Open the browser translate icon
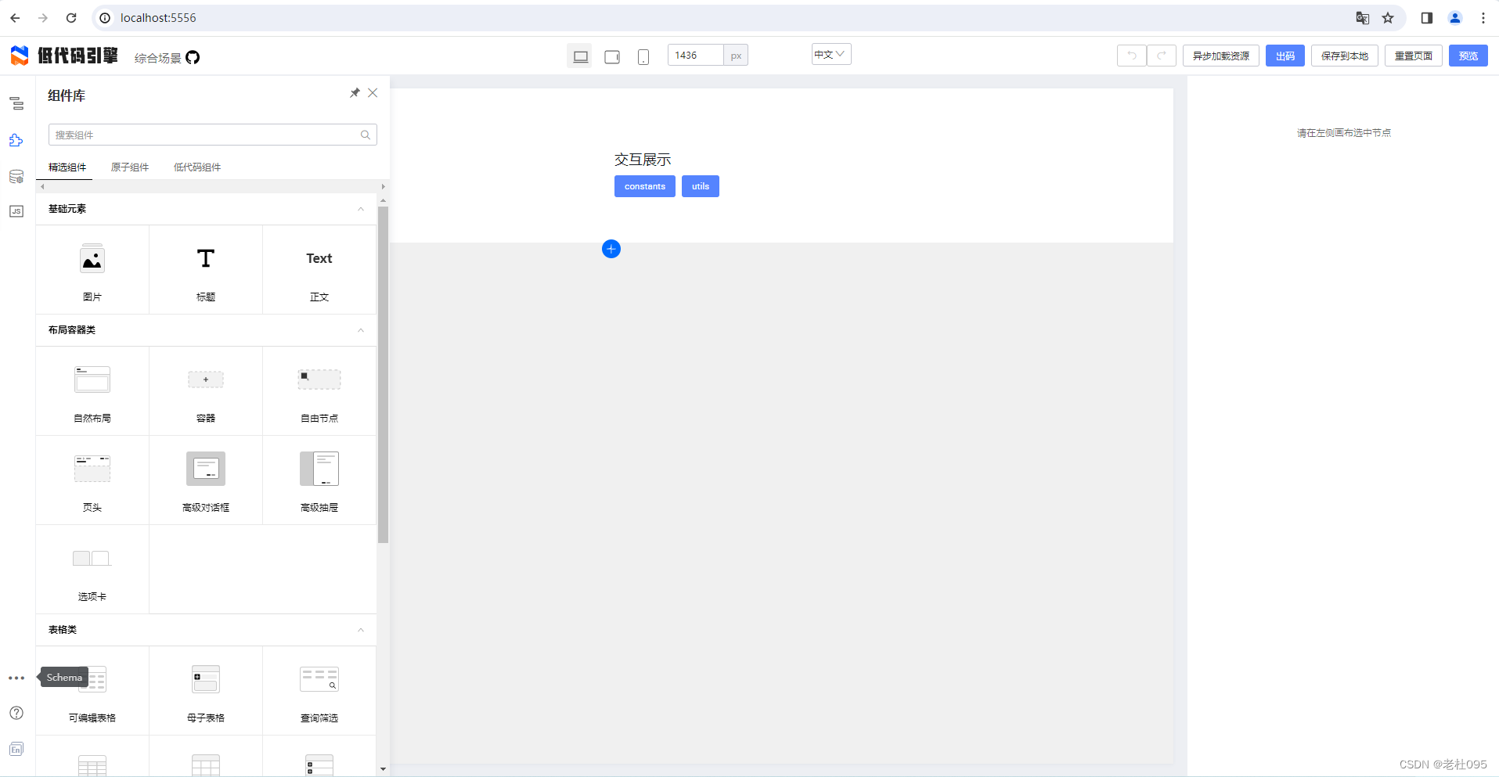This screenshot has height=777, width=1499. 1363,18
